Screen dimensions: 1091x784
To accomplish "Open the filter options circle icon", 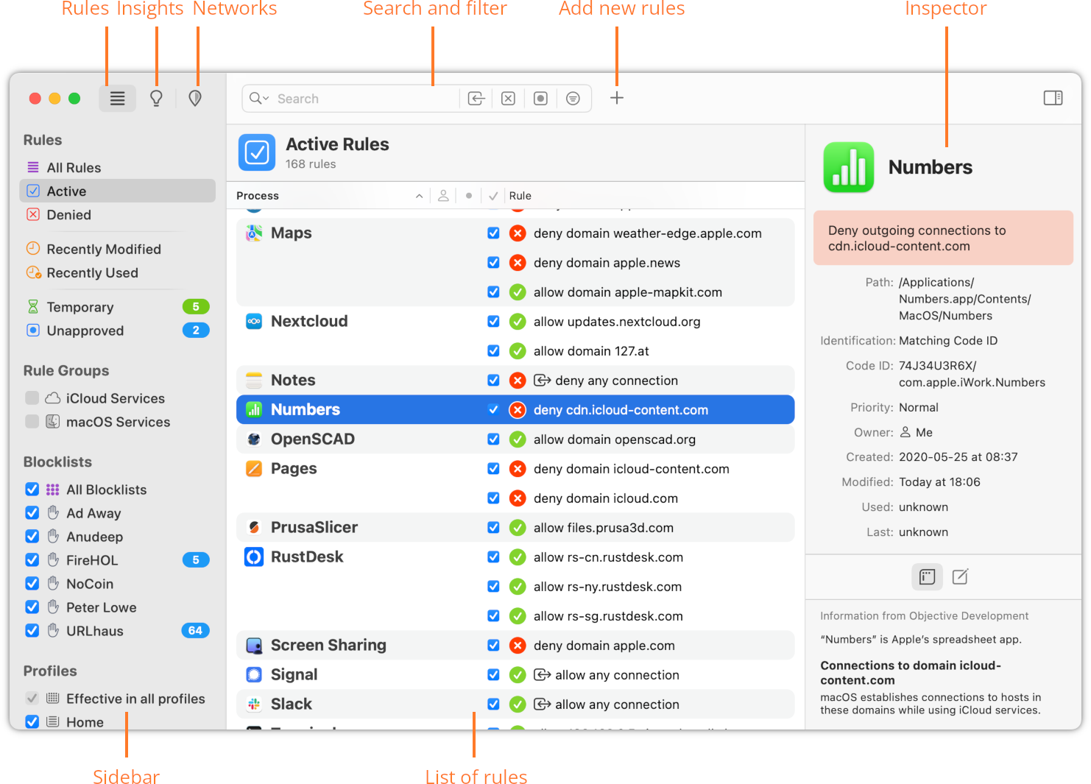I will pos(573,99).
